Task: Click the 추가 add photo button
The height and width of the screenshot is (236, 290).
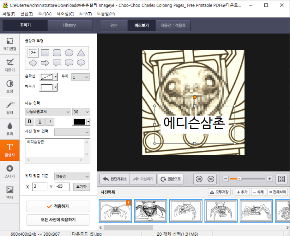Action: point(242,192)
